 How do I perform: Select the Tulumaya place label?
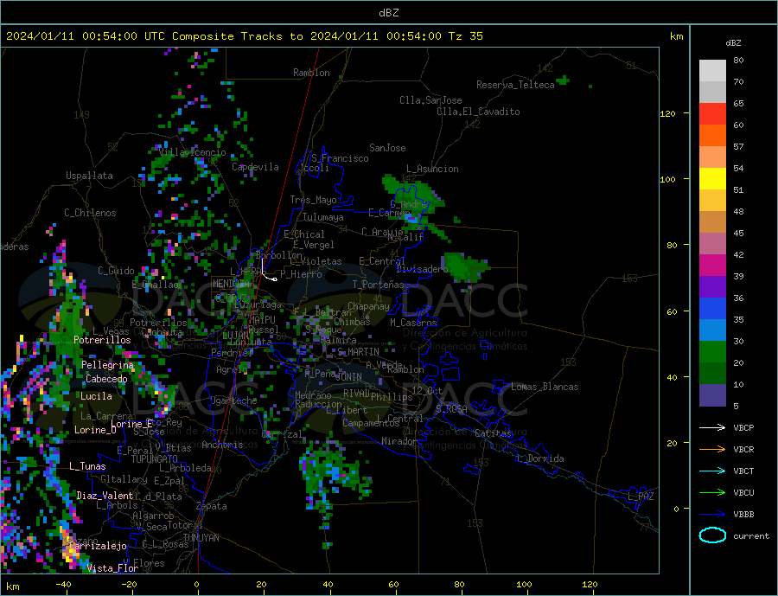pyautogui.click(x=322, y=217)
